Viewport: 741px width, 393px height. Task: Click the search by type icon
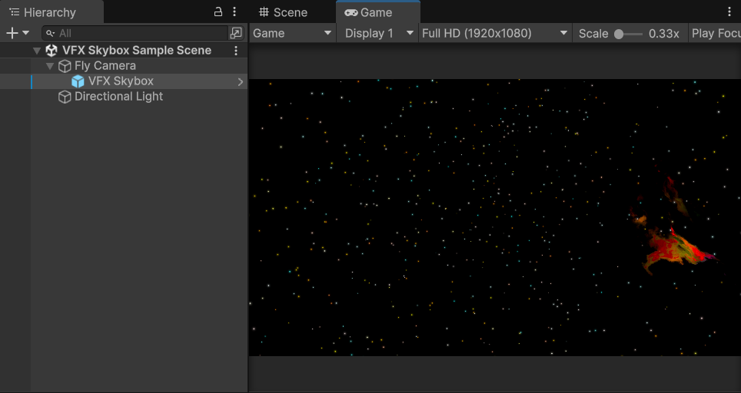pyautogui.click(x=236, y=33)
